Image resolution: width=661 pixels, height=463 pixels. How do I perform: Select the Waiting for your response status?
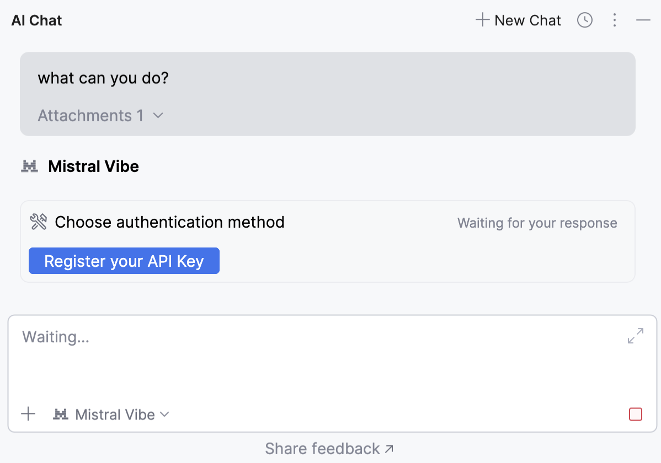537,223
